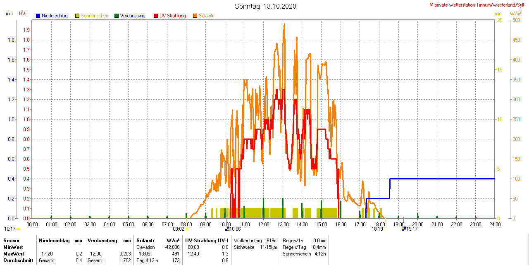The height and width of the screenshot is (265, 529).
Task: Click the min axis unit label at top right
Action: [498, 14]
